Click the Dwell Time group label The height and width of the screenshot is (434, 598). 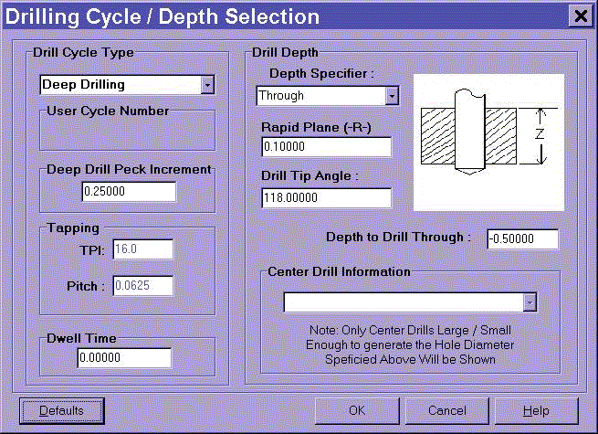(x=81, y=338)
